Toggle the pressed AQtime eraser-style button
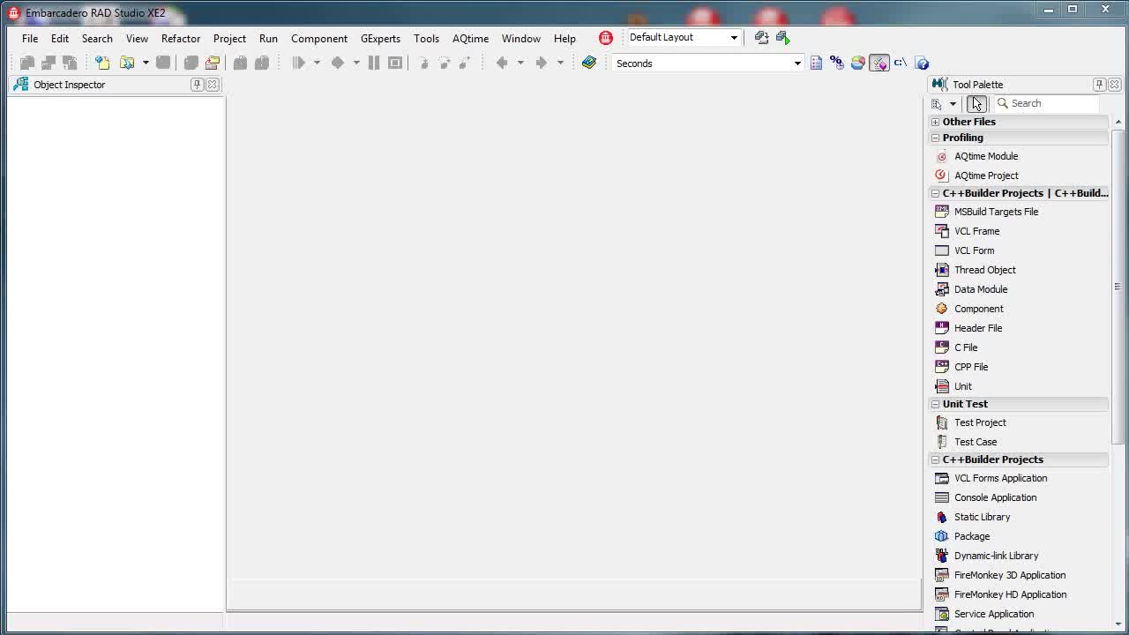This screenshot has height=635, width=1129. pos(879,63)
